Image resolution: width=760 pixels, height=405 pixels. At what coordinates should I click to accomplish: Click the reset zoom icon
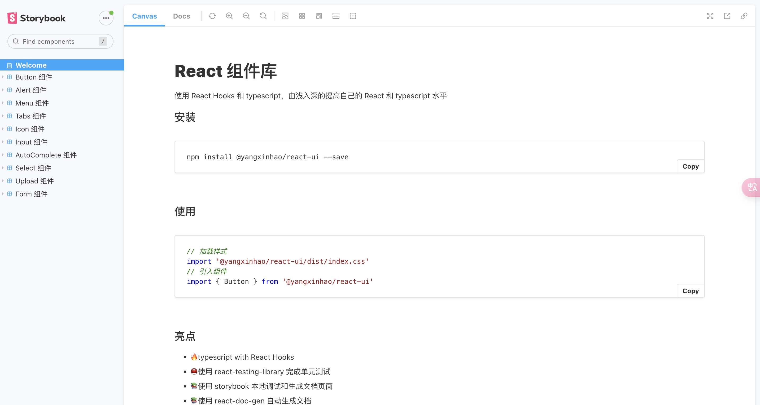263,16
